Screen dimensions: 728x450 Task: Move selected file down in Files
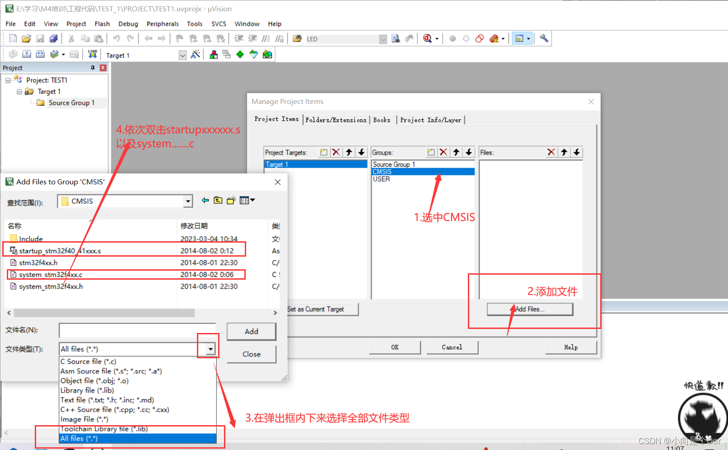pyautogui.click(x=576, y=152)
